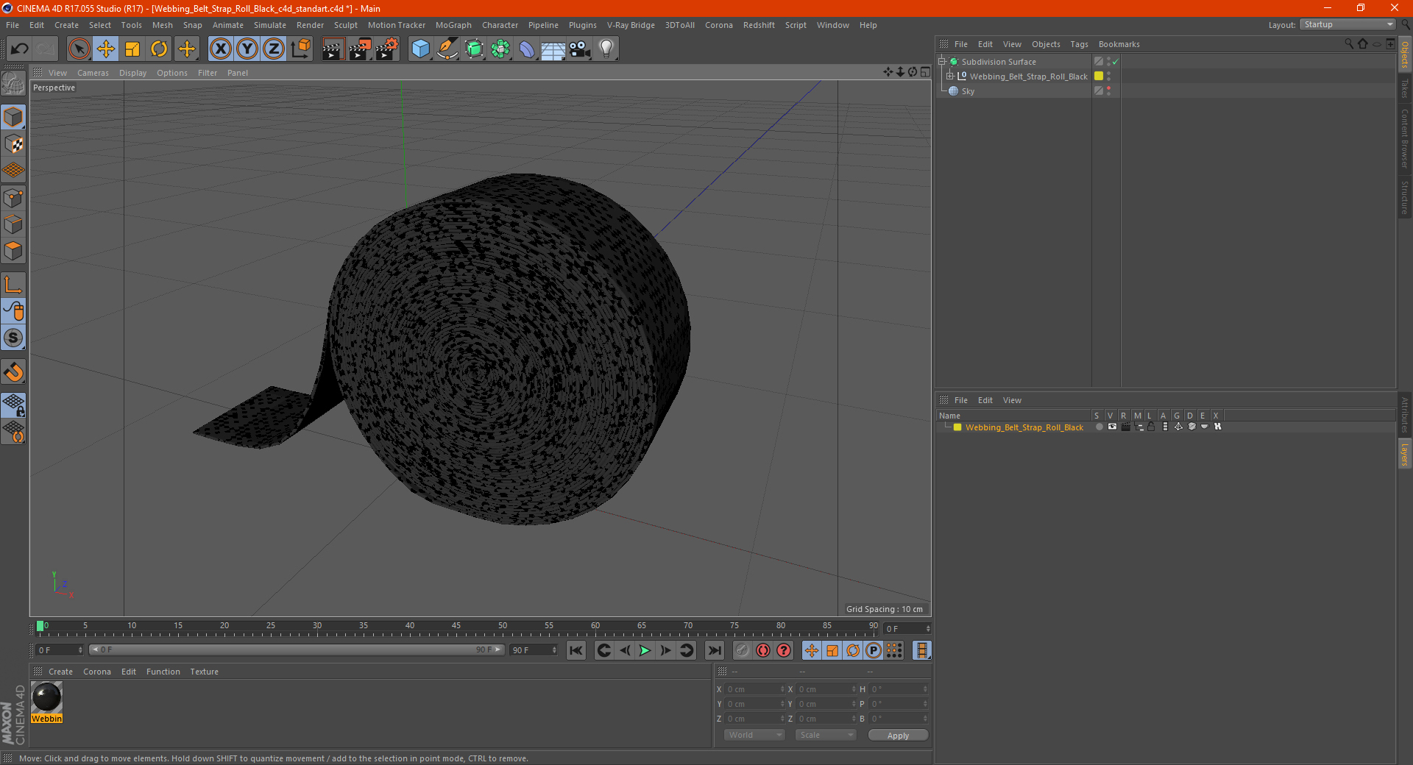This screenshot has height=765, width=1413.
Task: Add a Camera object
Action: (580, 49)
